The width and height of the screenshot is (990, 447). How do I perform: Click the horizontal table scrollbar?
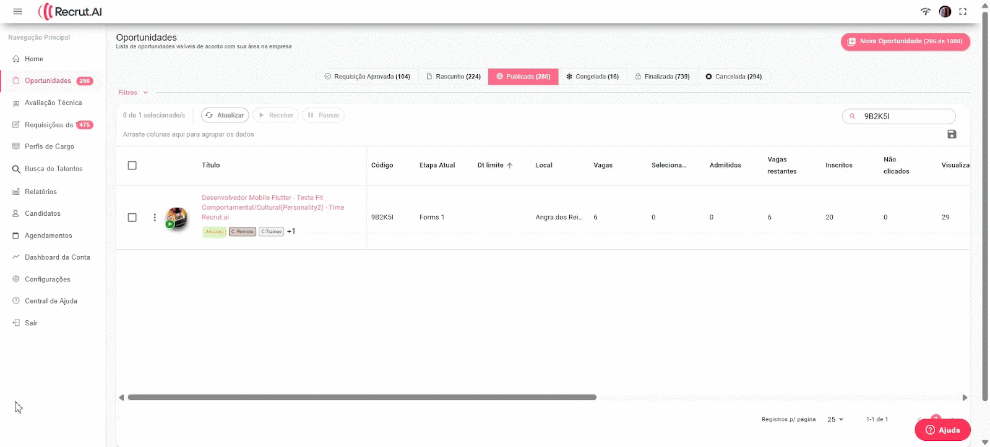[362, 398]
